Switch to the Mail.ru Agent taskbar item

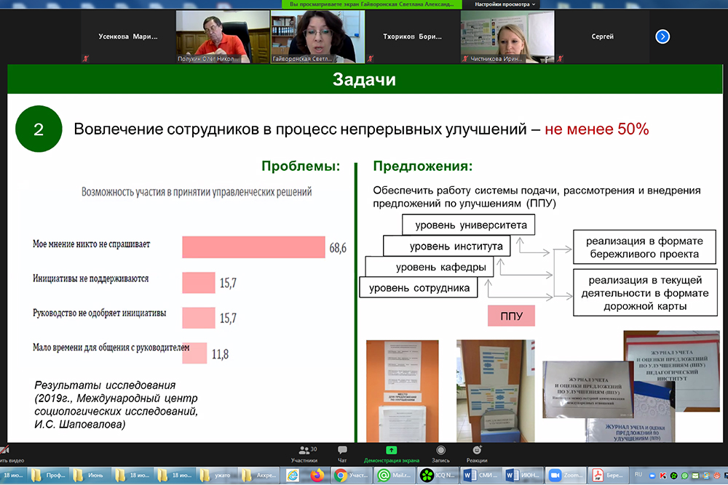[x=396, y=476]
